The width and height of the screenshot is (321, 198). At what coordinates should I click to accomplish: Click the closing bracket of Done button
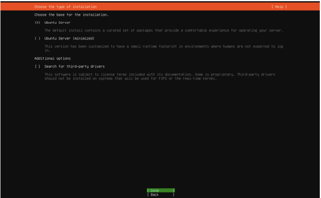pyautogui.click(x=174, y=190)
